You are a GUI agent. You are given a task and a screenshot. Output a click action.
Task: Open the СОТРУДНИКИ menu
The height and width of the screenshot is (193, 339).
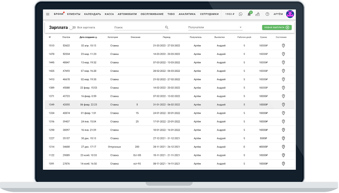point(209,14)
